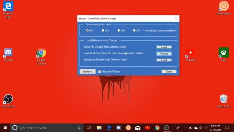Open Action Center notifications

[227, 128]
